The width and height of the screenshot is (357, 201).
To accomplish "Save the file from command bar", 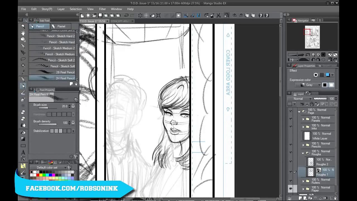I will 100,16.
